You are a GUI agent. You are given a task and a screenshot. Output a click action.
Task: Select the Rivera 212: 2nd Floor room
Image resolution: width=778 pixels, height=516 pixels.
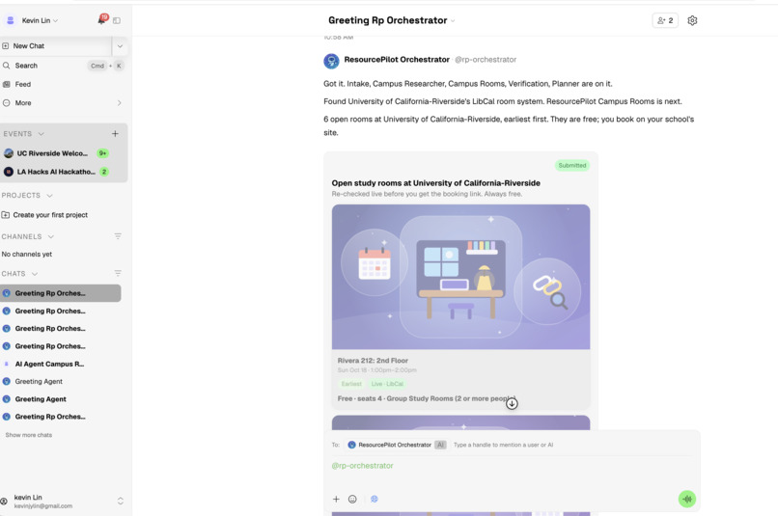tap(373, 361)
